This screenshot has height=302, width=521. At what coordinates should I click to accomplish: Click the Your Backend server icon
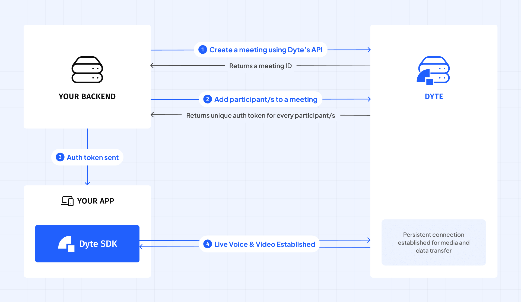[87, 70]
